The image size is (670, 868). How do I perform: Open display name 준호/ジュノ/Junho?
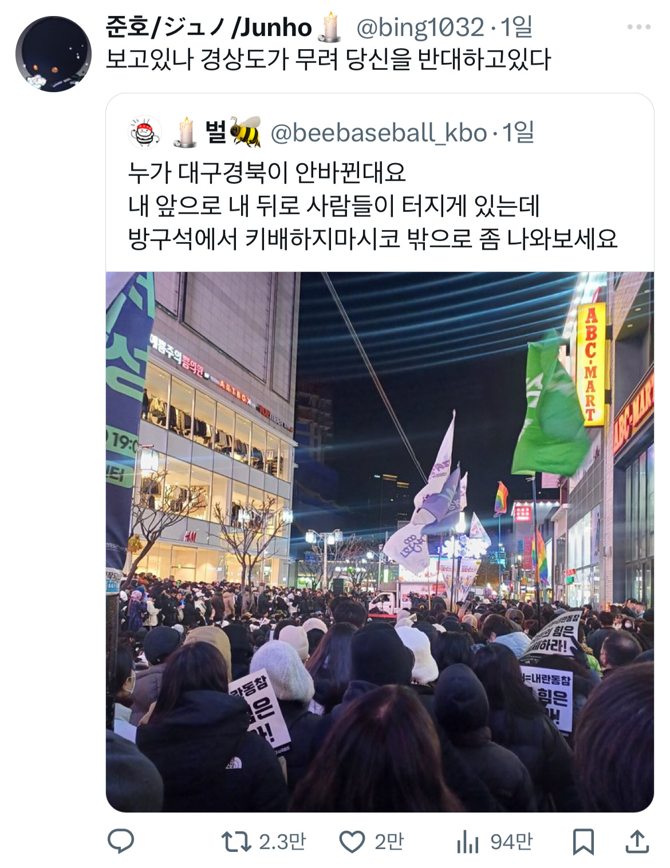(209, 27)
